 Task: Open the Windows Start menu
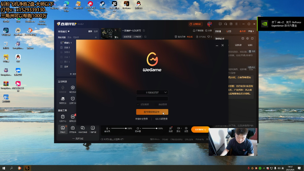pos(4,168)
